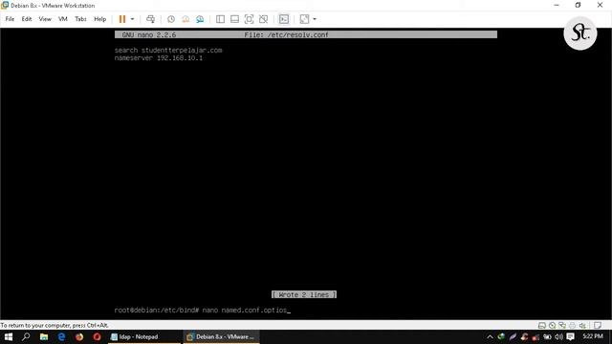Screen dimensions: 612x344
Task: Click the network adapter status icon
Action: 562,325
